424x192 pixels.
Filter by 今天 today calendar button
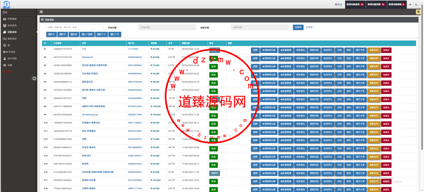51,34
